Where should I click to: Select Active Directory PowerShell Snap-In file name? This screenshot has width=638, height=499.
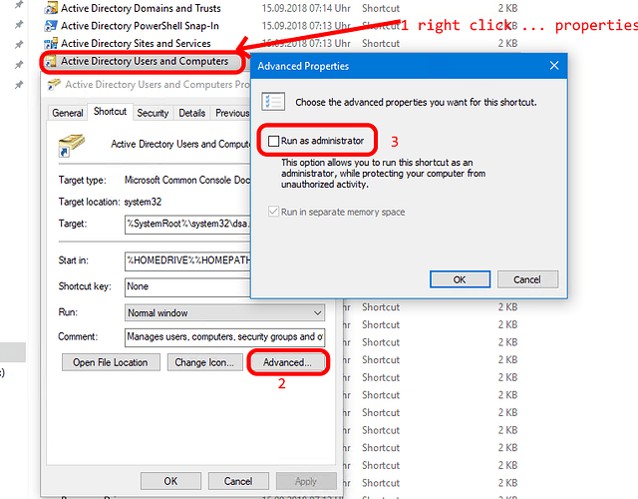click(140, 26)
